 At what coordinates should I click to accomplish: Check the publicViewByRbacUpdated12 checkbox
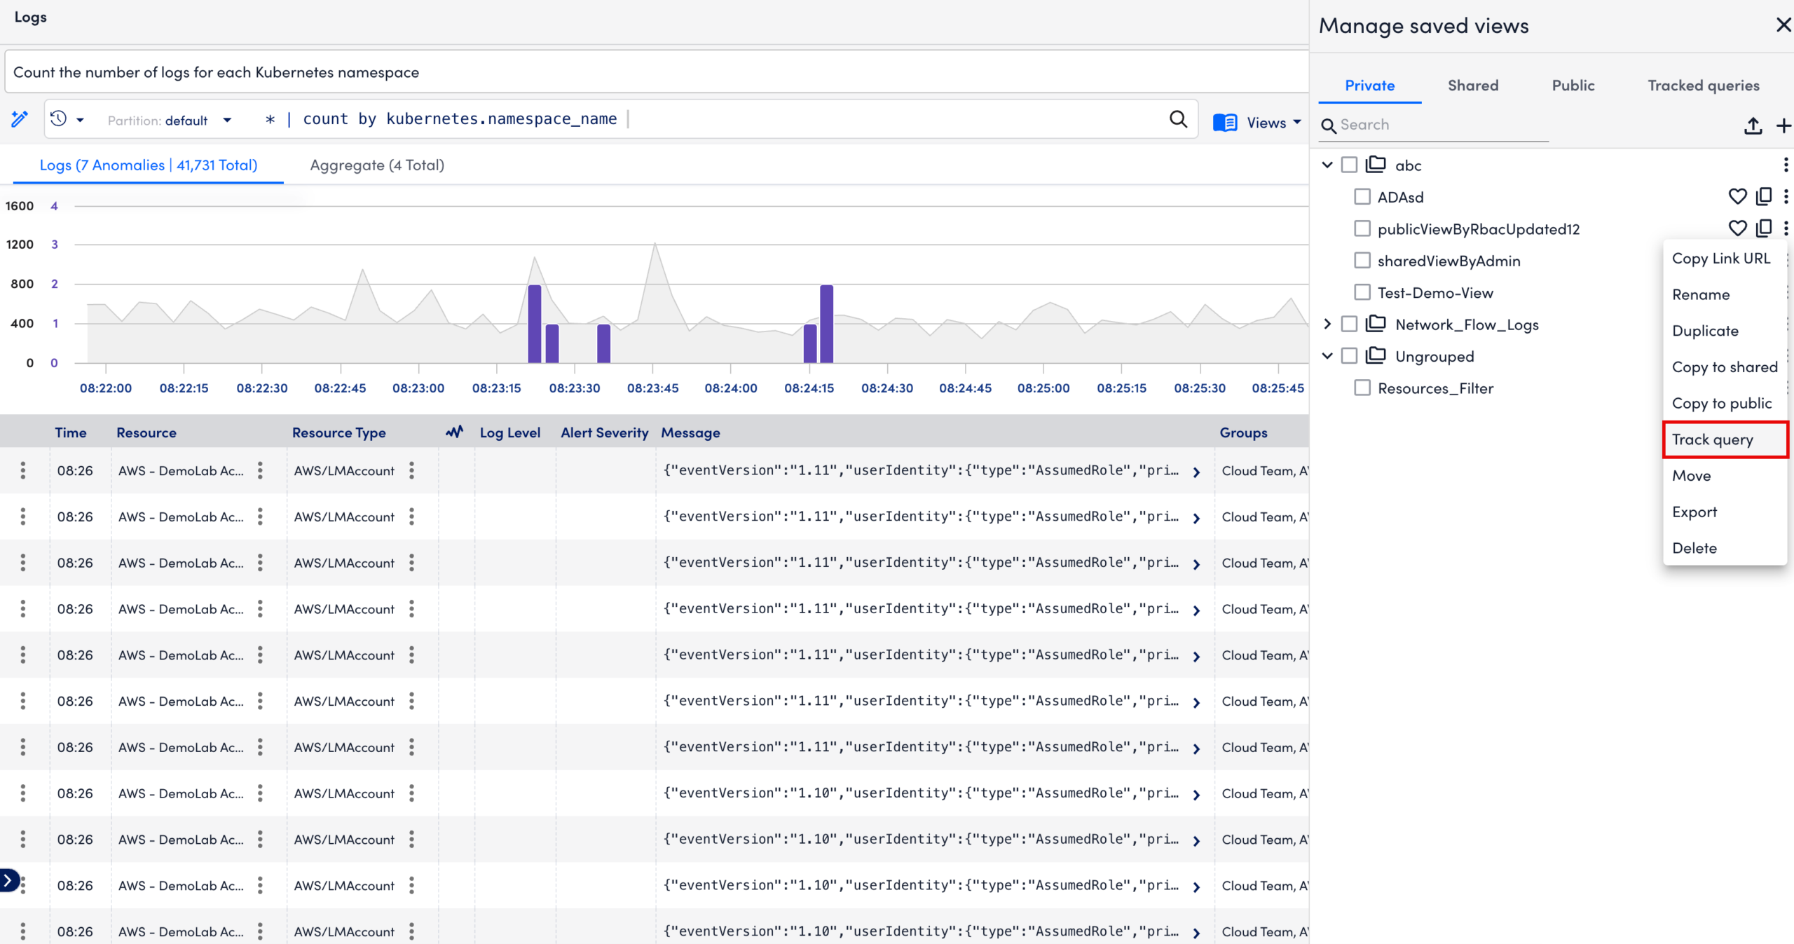(x=1362, y=228)
